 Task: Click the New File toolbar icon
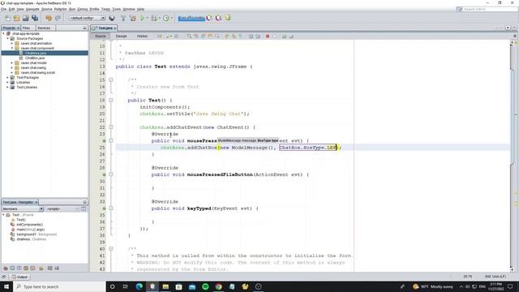point(7,18)
